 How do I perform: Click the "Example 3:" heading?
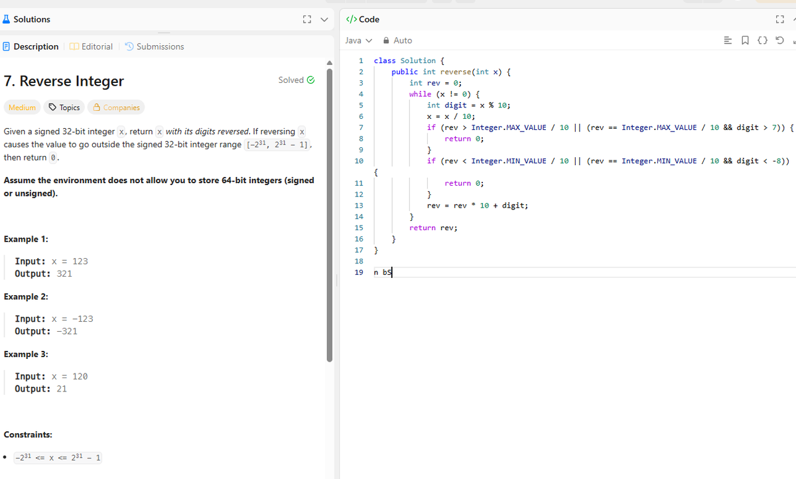click(x=25, y=354)
